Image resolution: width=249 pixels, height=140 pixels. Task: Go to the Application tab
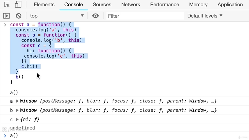[x=230, y=5]
